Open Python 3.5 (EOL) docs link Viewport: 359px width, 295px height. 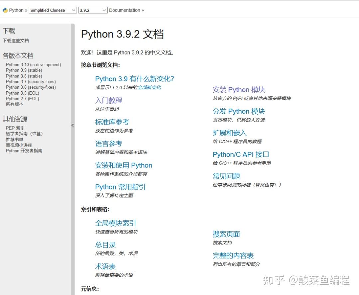coord(23,93)
